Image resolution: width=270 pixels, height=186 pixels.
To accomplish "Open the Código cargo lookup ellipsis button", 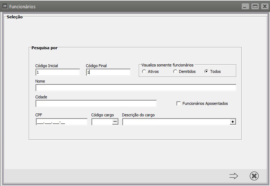I will click(x=115, y=122).
